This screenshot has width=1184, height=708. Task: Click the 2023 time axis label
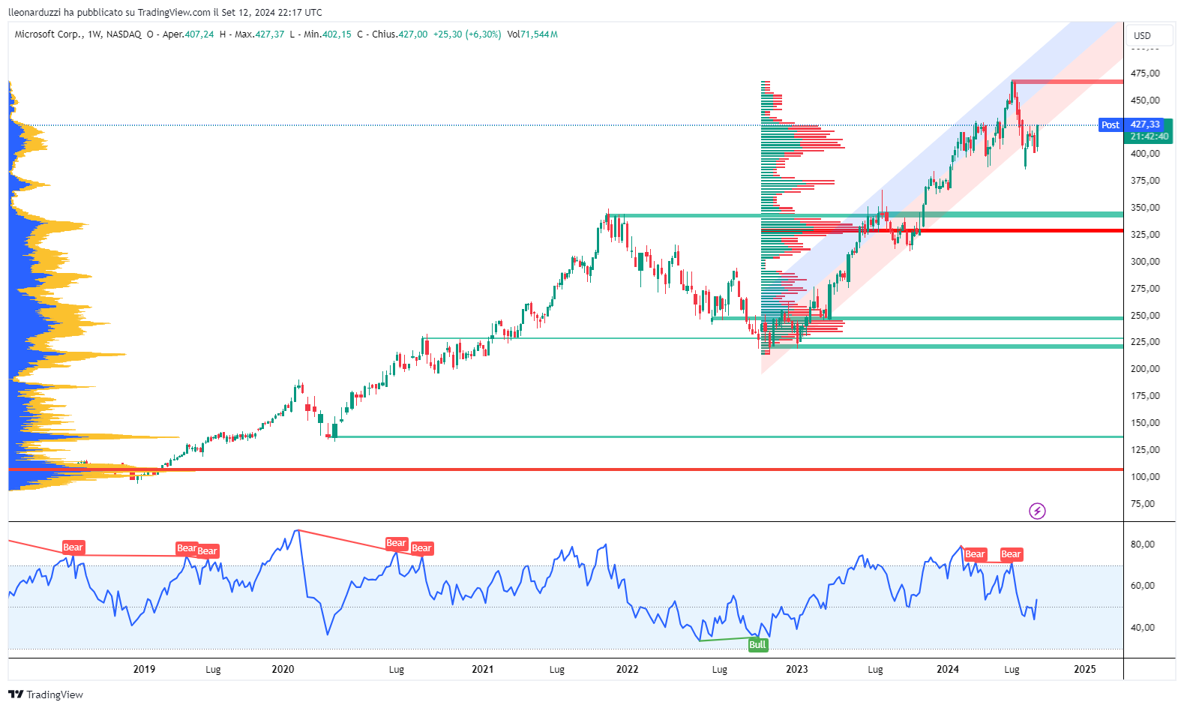pyautogui.click(x=796, y=669)
